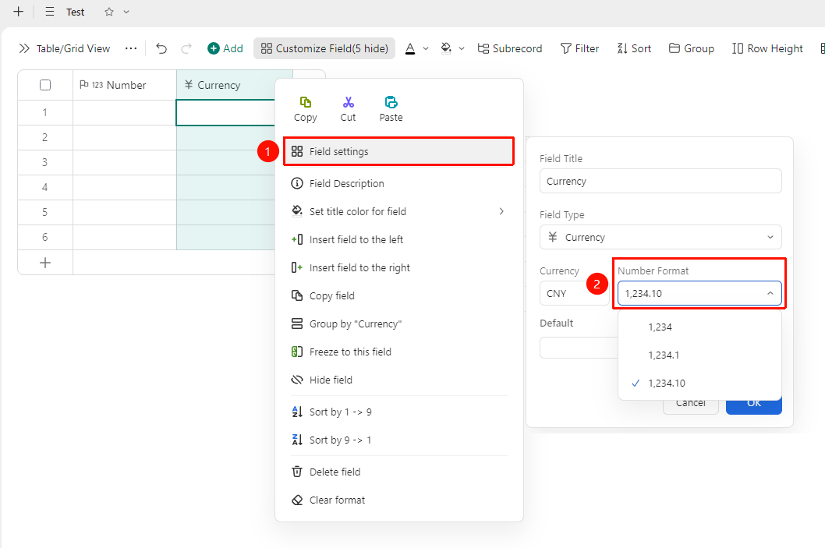Select Insert field to the left
Image resolution: width=825 pixels, height=548 pixels.
398,240
